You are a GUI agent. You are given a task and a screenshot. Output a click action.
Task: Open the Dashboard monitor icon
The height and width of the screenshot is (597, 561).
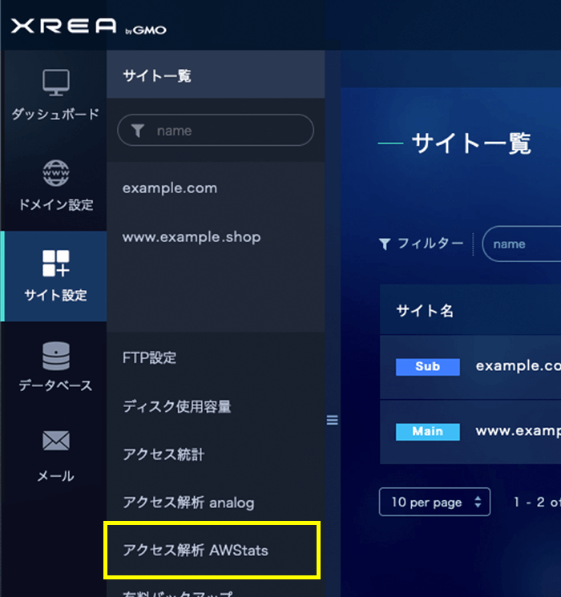point(55,82)
